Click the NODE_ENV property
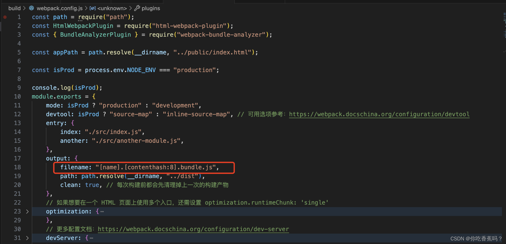506x244 pixels. 142,70
